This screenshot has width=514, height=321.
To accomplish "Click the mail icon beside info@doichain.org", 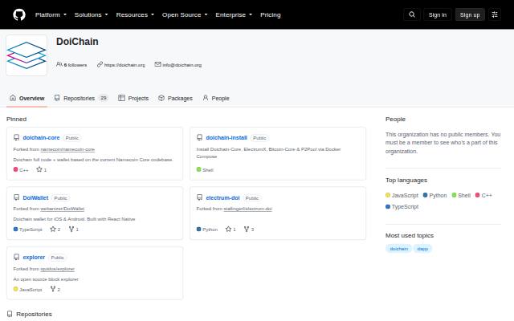I will click(157, 64).
